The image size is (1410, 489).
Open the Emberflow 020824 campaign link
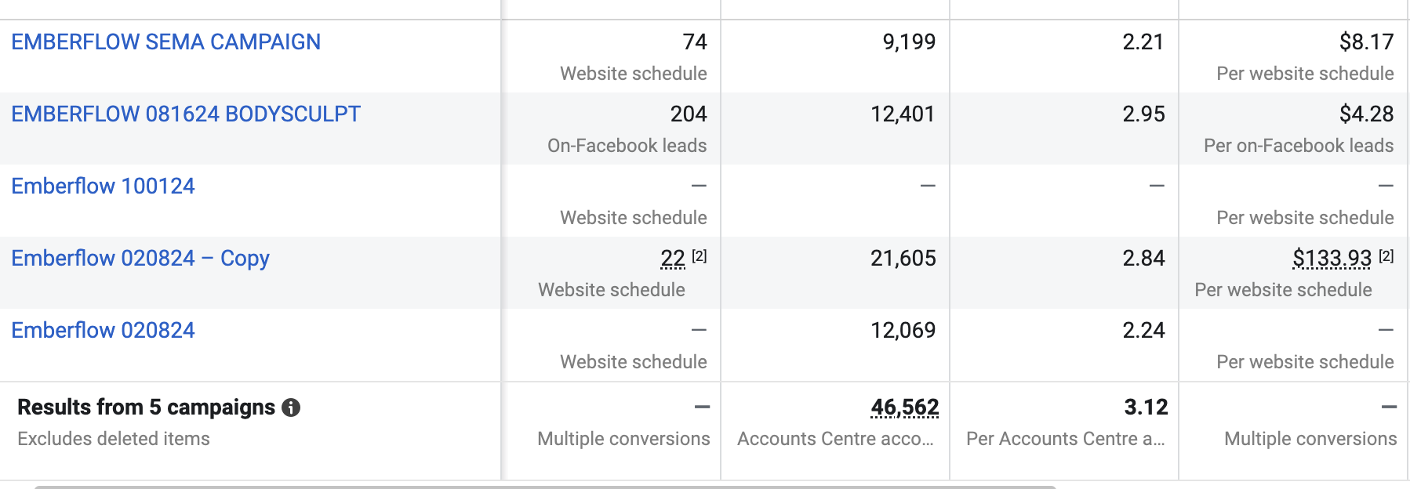click(x=103, y=330)
